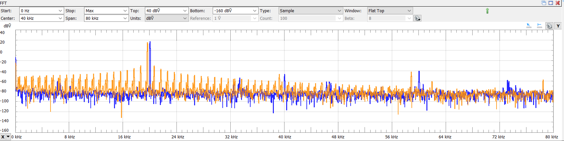Toggle the X axis button

(x=3, y=137)
